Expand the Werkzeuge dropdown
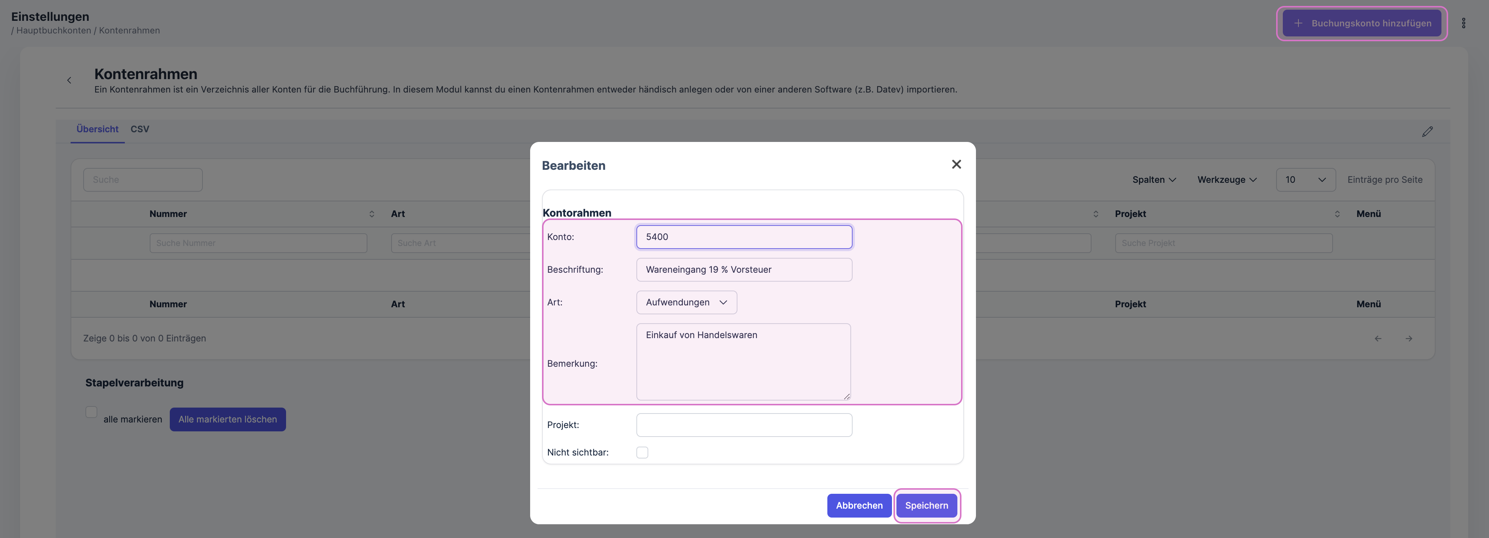The height and width of the screenshot is (538, 1489). pos(1227,180)
